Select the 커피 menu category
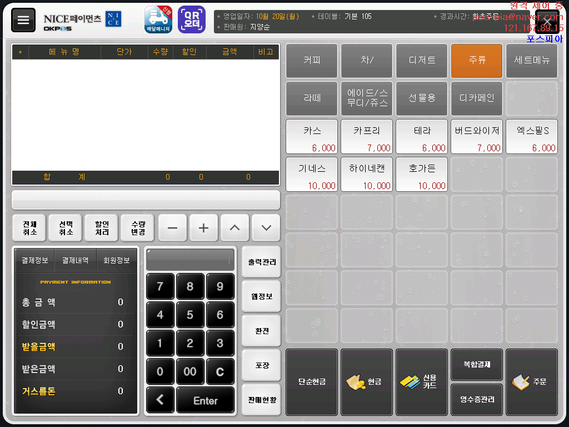Viewport: 569px width, 427px height. [312, 61]
